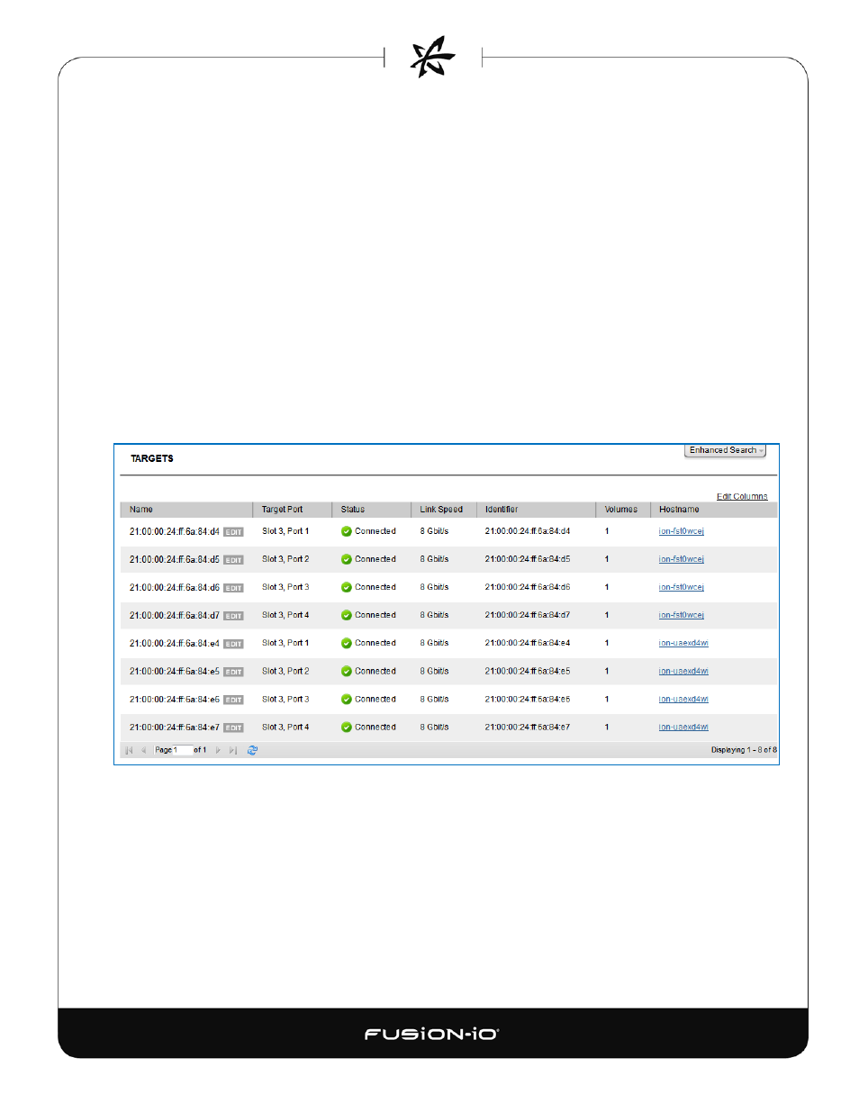The width and height of the screenshot is (859, 1112).
Task: Open hostname link in row 84:e4
Action: (683, 643)
